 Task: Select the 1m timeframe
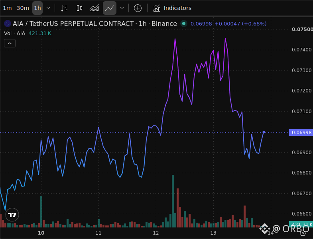click(8, 8)
